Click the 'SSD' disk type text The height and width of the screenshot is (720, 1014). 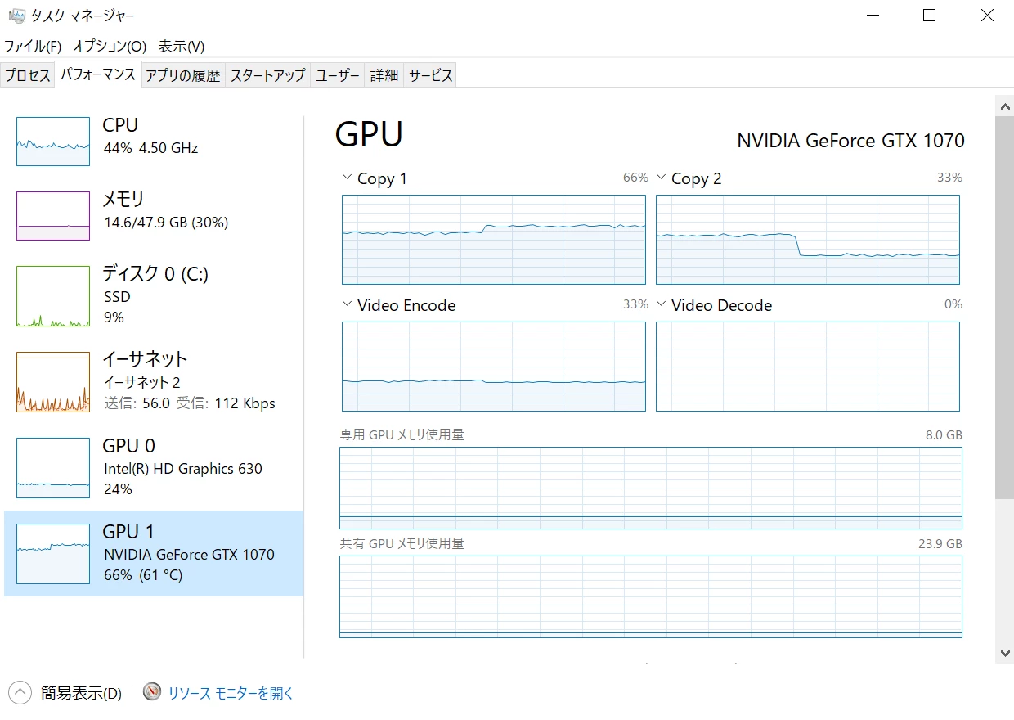117,297
